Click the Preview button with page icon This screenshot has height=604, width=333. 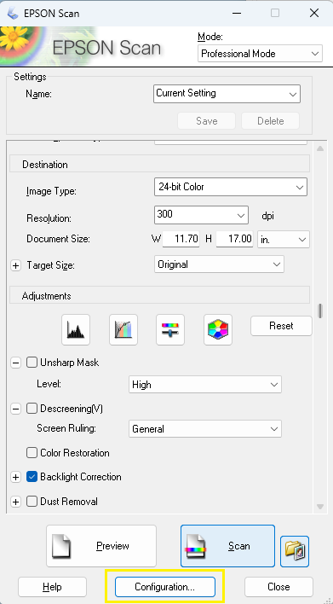pyautogui.click(x=101, y=546)
